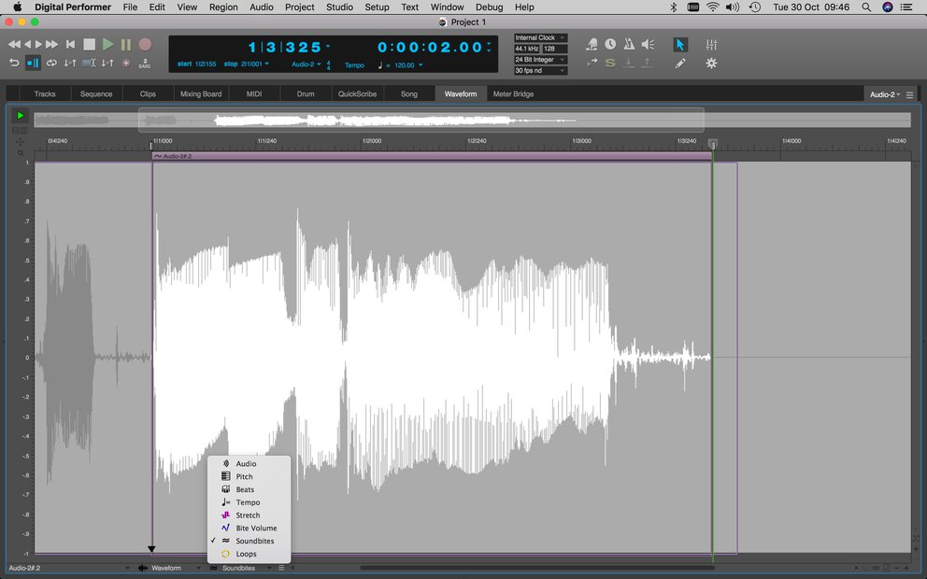
Task: Switch to the Mixing Board tab
Action: 201,94
